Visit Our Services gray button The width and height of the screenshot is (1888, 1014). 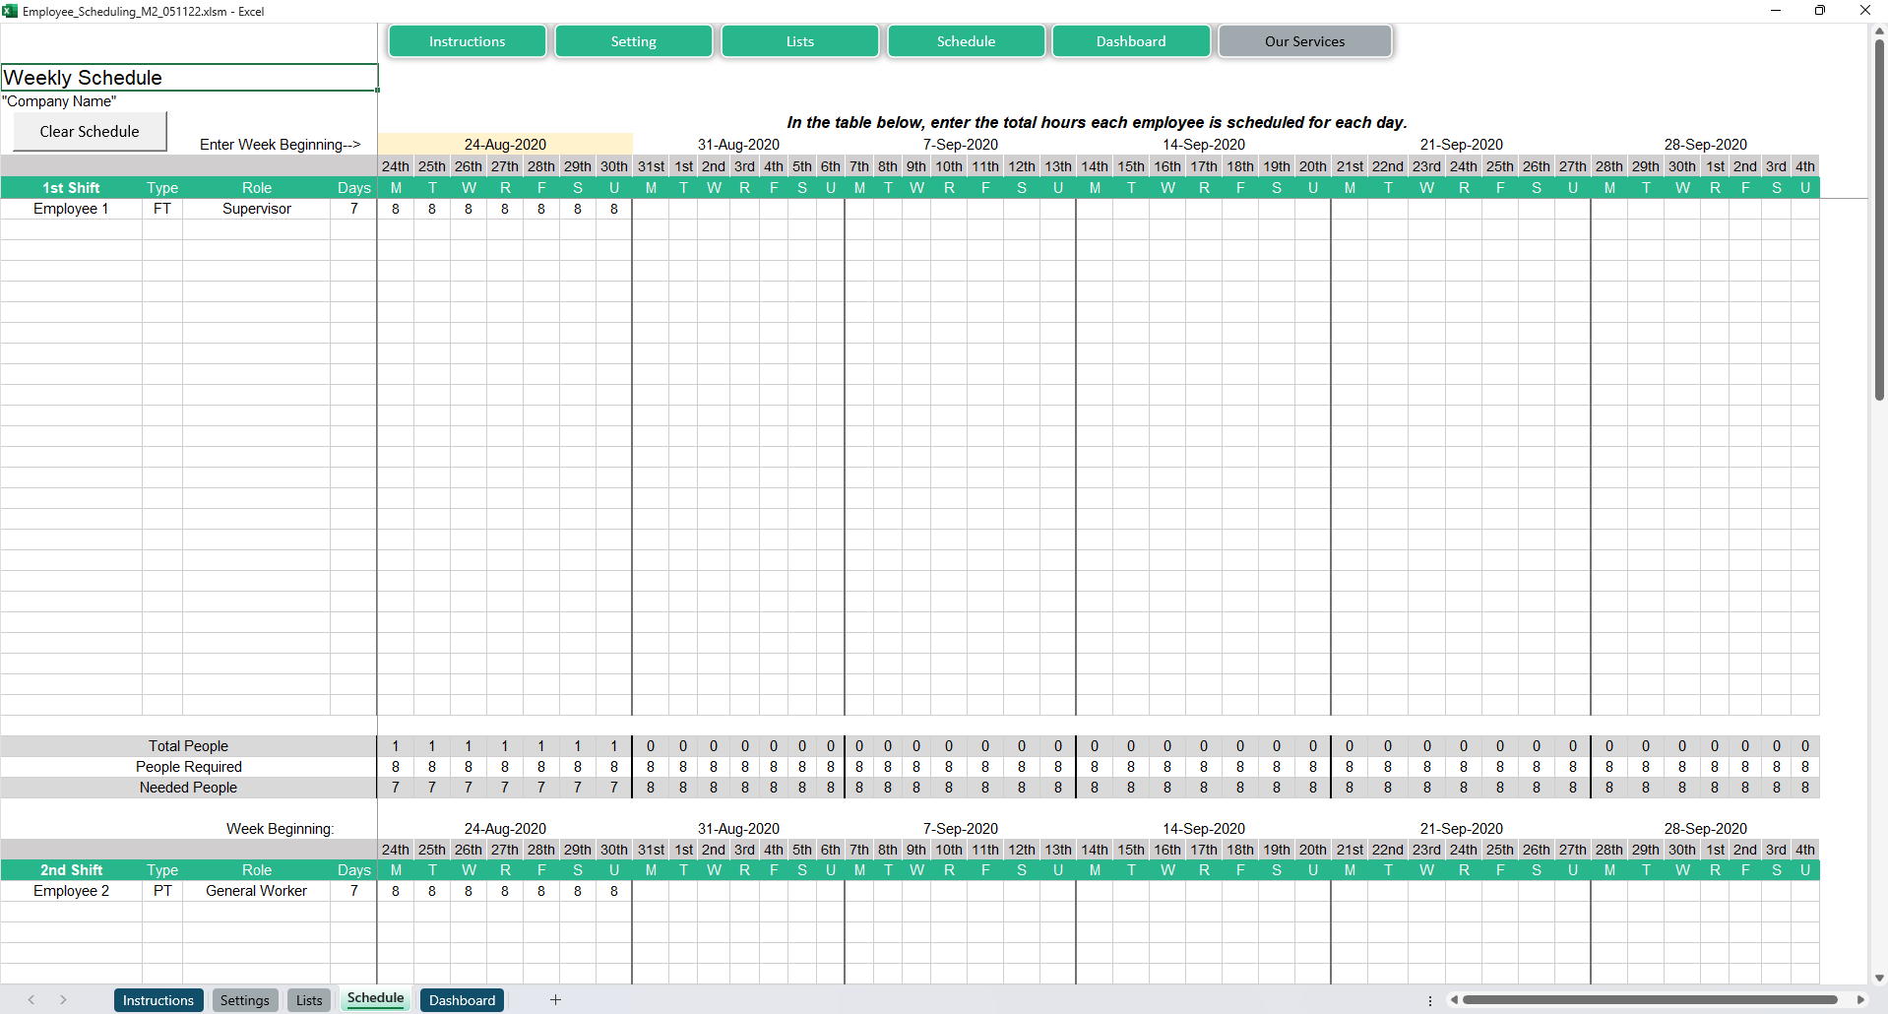point(1304,41)
